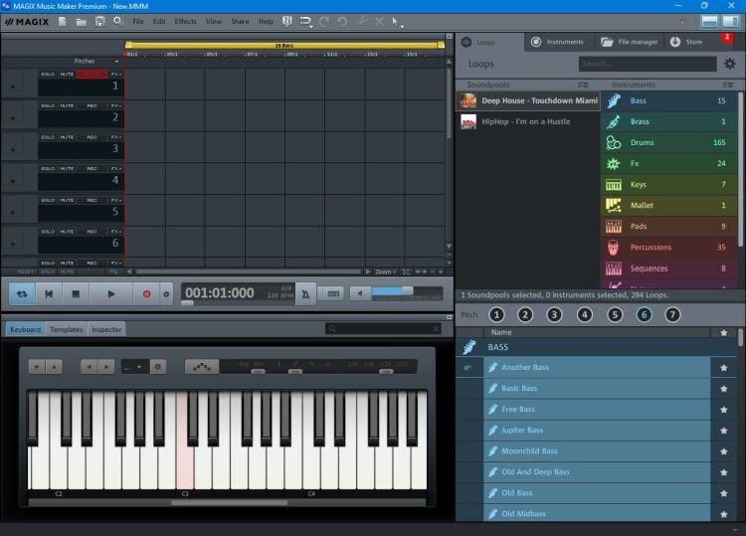Click the arranger horizontal scrollbar
Viewport: 746px width, 536px height.
[x=249, y=272]
